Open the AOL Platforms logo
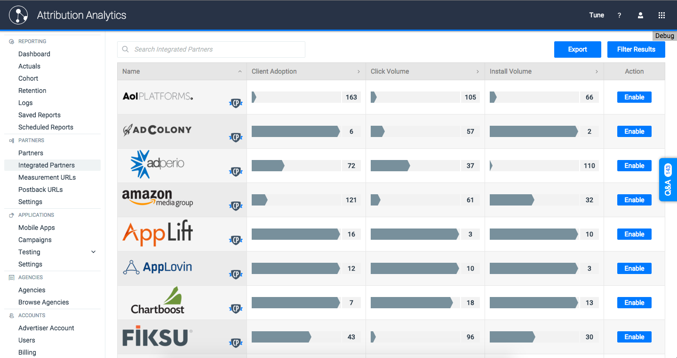 point(158,96)
